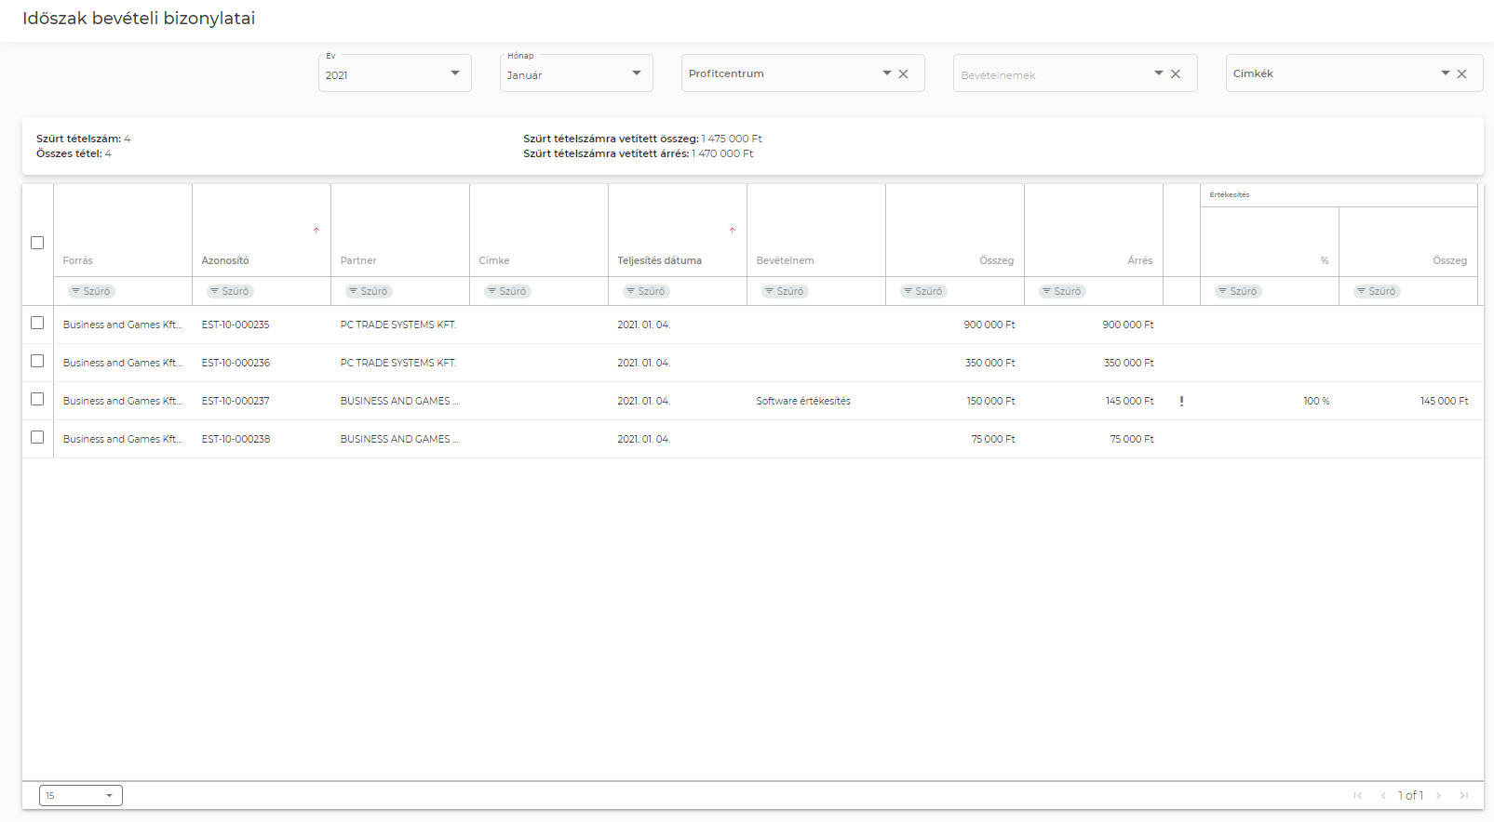Click the Szűrő filter under Partner column
This screenshot has width=1494, height=822.
point(368,292)
